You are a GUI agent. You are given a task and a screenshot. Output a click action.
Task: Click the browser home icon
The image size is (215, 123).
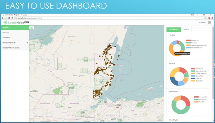point(12,18)
